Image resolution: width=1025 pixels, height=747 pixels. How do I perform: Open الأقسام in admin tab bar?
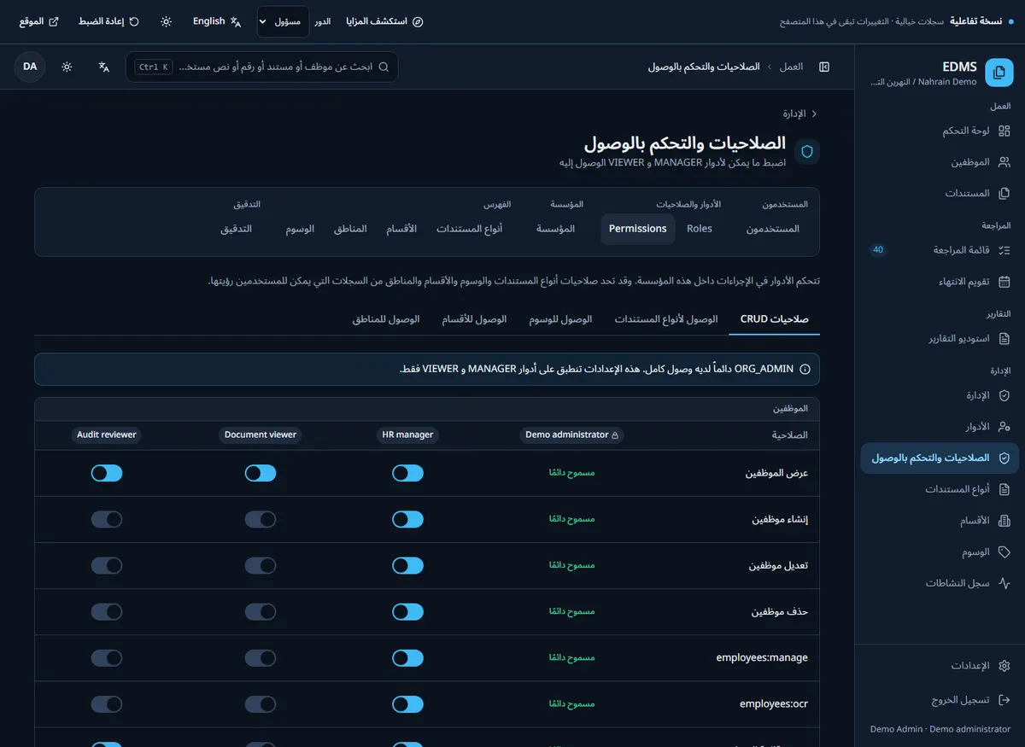[x=401, y=229]
